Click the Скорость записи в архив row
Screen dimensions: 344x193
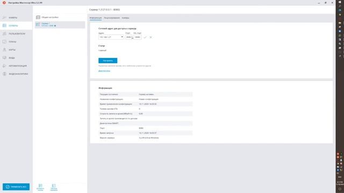[146, 114]
